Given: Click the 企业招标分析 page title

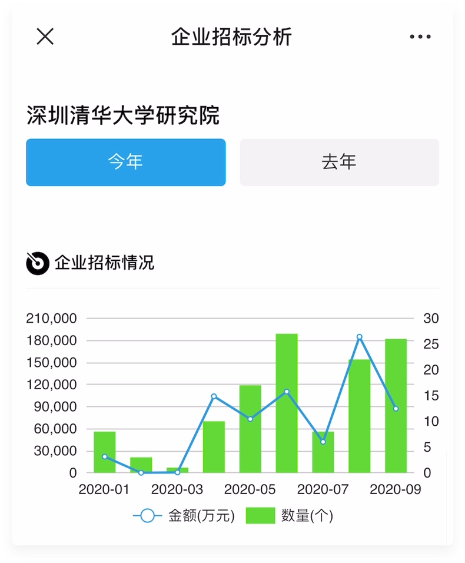Looking at the screenshot, I should 231,37.
